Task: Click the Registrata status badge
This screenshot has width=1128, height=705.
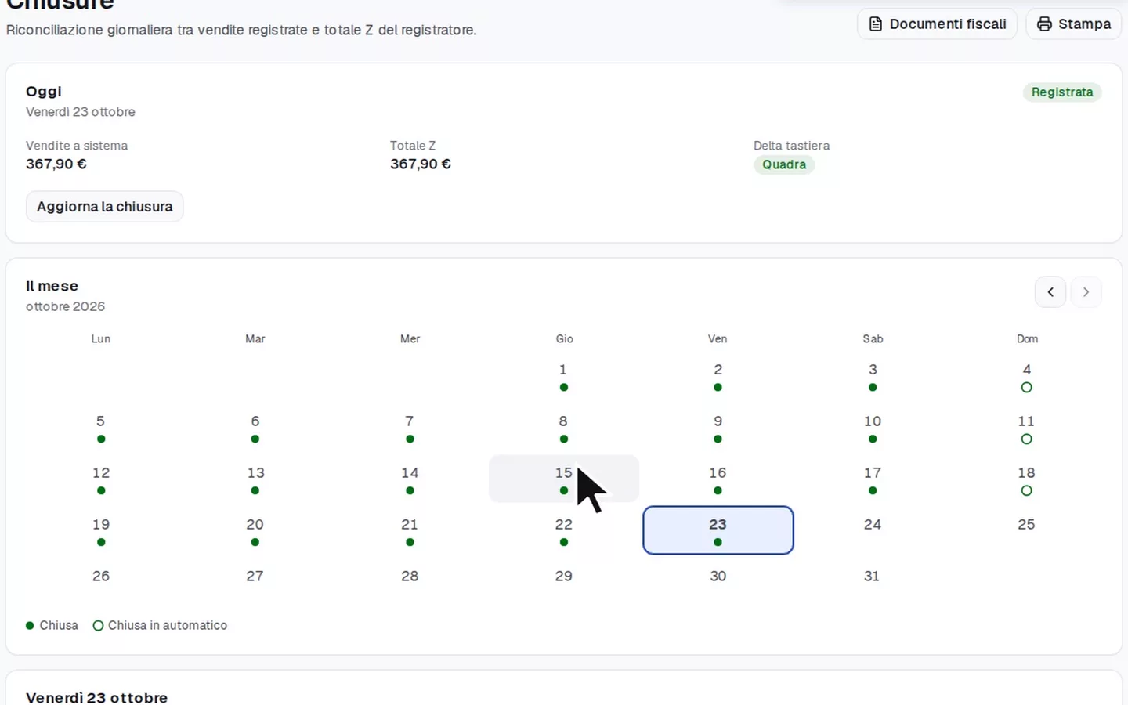Action: pyautogui.click(x=1062, y=92)
